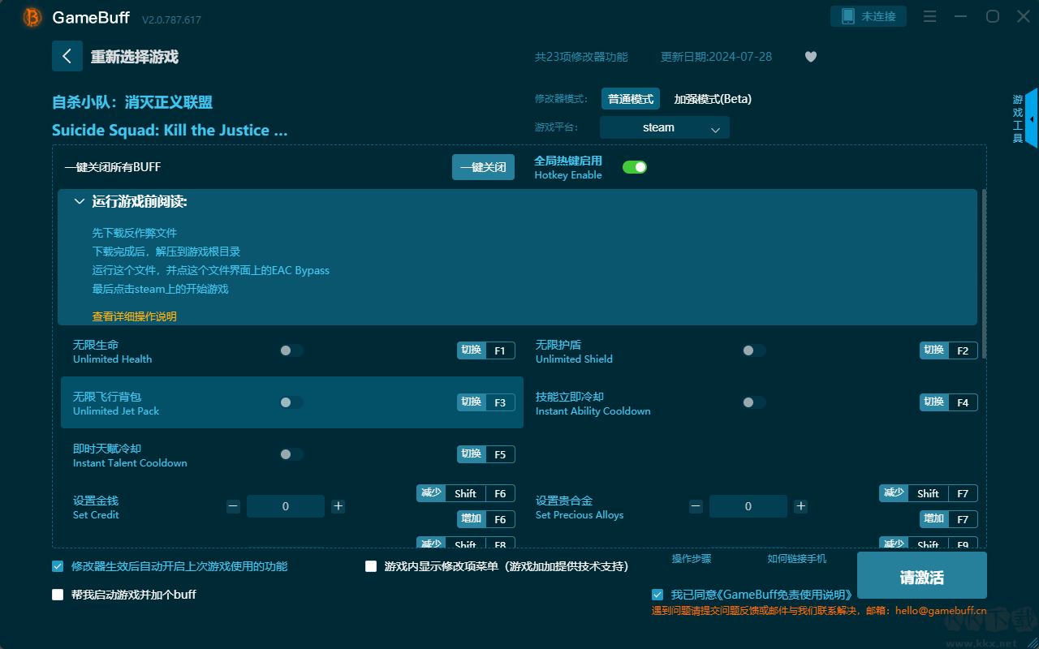Collapse the 运行游戏前阅读 section
Image resolution: width=1039 pixels, height=649 pixels.
[x=80, y=201]
